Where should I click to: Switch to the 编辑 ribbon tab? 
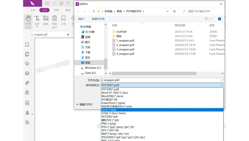coord(68,10)
